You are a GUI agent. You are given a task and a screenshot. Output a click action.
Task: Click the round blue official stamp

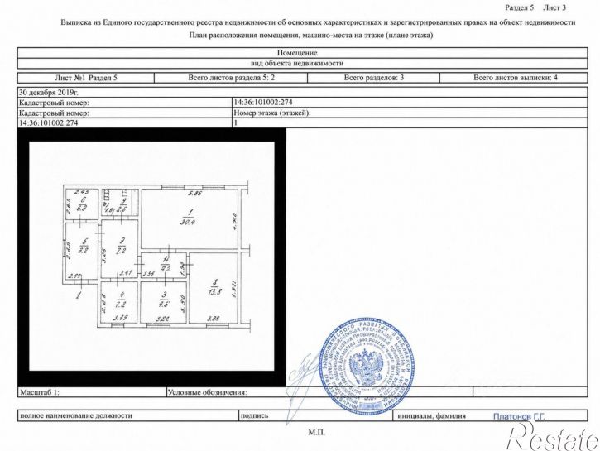coord(366,366)
